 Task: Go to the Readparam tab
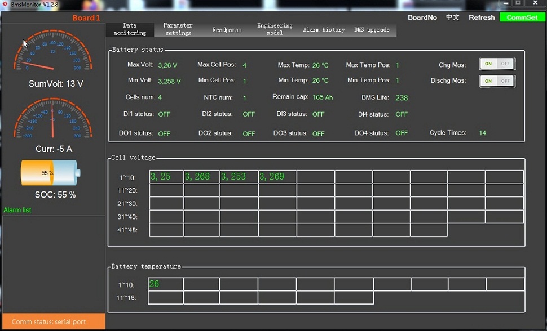pos(227,30)
